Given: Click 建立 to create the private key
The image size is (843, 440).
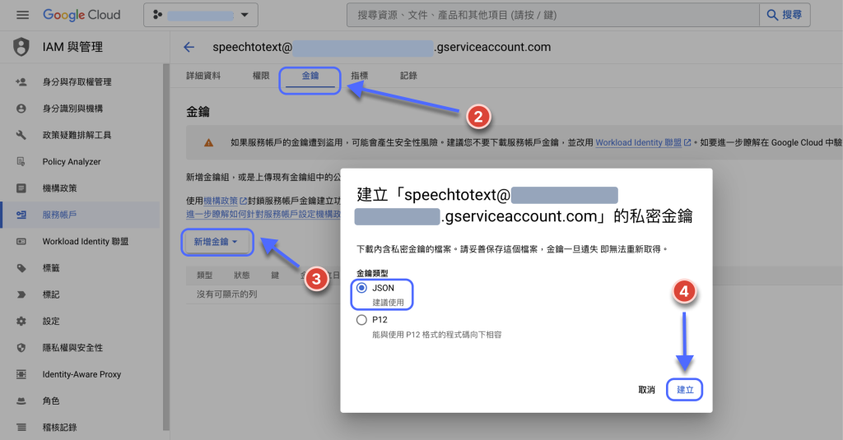Looking at the screenshot, I should [x=684, y=390].
